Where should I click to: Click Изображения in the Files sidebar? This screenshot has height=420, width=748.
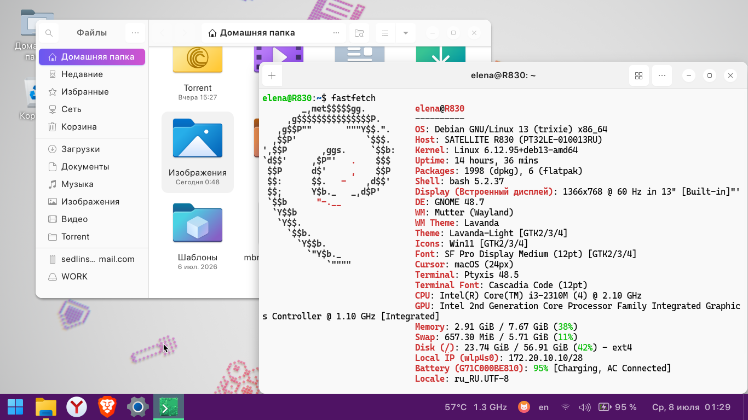(x=92, y=202)
